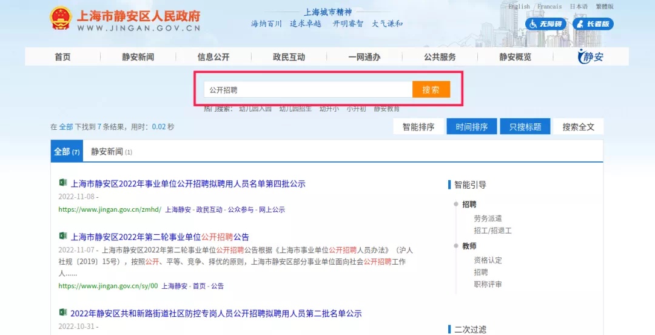Screen dimensions: 655x335
Task: Switch to the 静安新闻 (1) tab
Action: click(x=111, y=151)
